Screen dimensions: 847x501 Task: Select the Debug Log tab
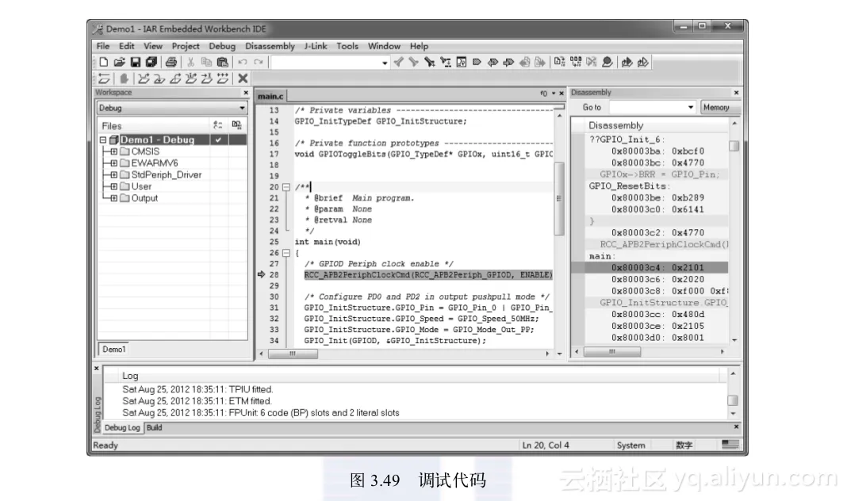click(x=122, y=427)
